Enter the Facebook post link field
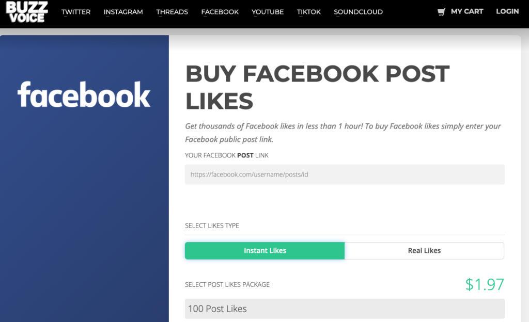This screenshot has width=529, height=322. click(345, 174)
